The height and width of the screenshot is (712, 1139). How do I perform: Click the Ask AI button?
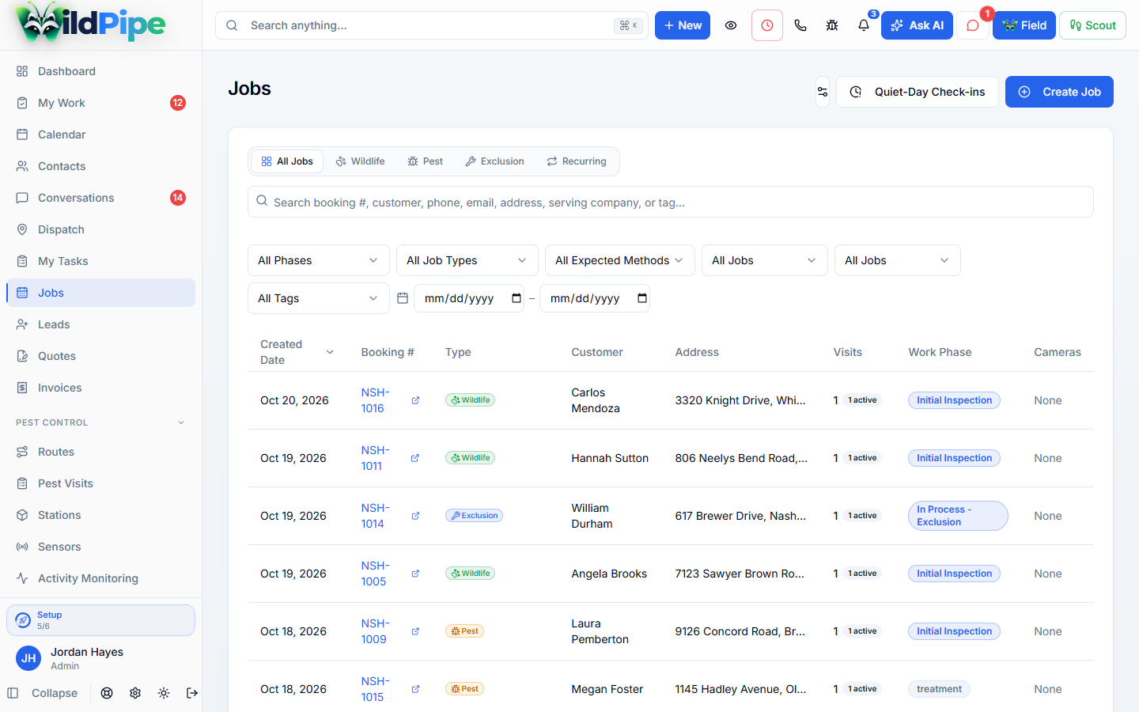pyautogui.click(x=917, y=25)
